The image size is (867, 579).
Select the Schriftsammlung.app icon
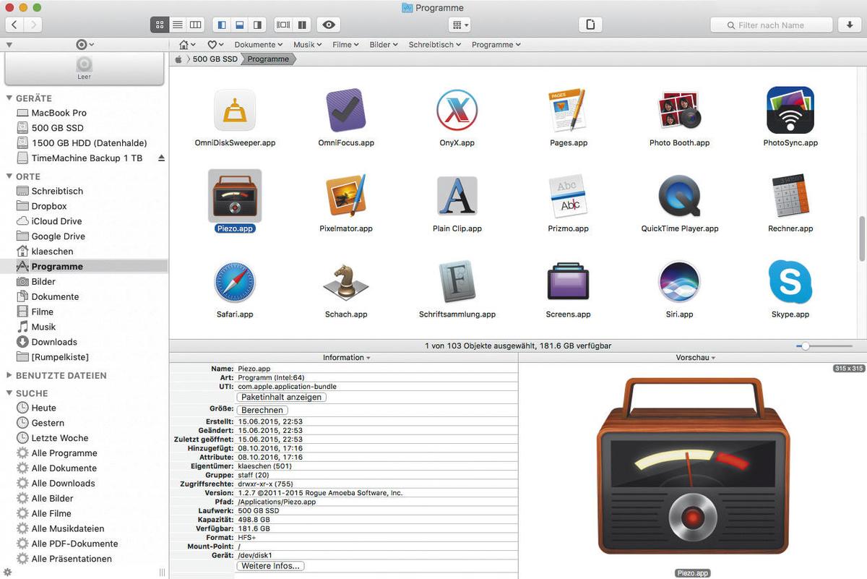457,282
